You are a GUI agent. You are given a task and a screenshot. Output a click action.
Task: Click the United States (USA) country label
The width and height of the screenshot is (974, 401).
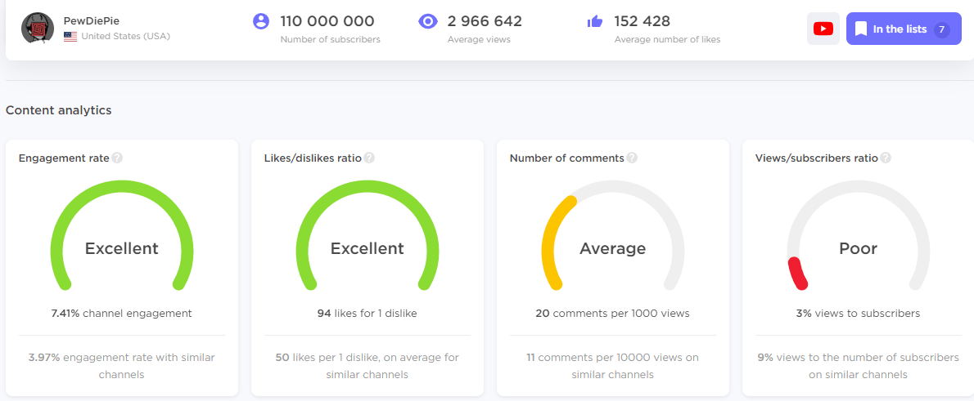[125, 37]
